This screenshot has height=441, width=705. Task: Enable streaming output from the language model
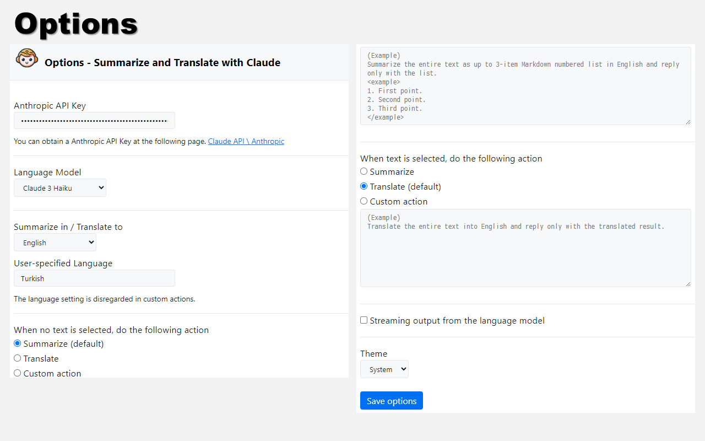pyautogui.click(x=364, y=320)
